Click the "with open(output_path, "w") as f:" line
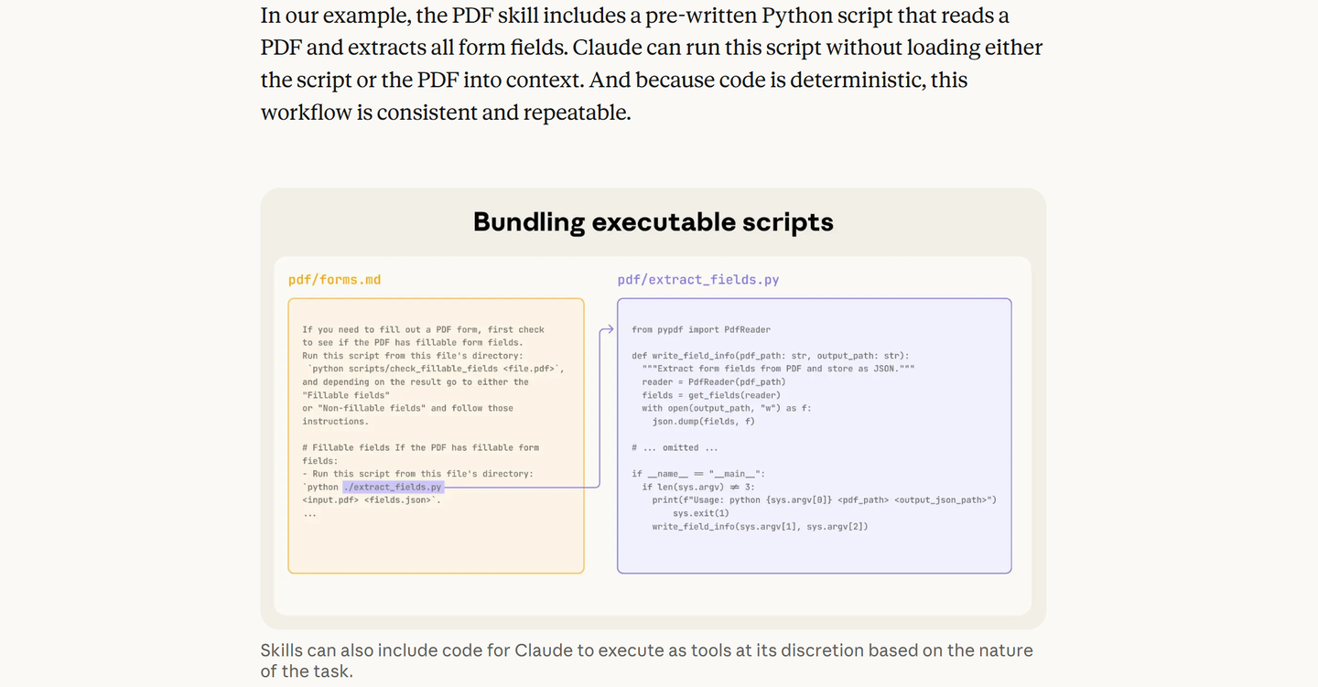This screenshot has height=687, width=1318. tap(727, 408)
